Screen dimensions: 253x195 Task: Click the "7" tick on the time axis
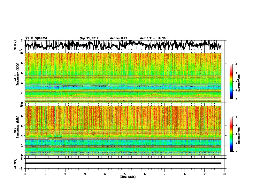165,174
